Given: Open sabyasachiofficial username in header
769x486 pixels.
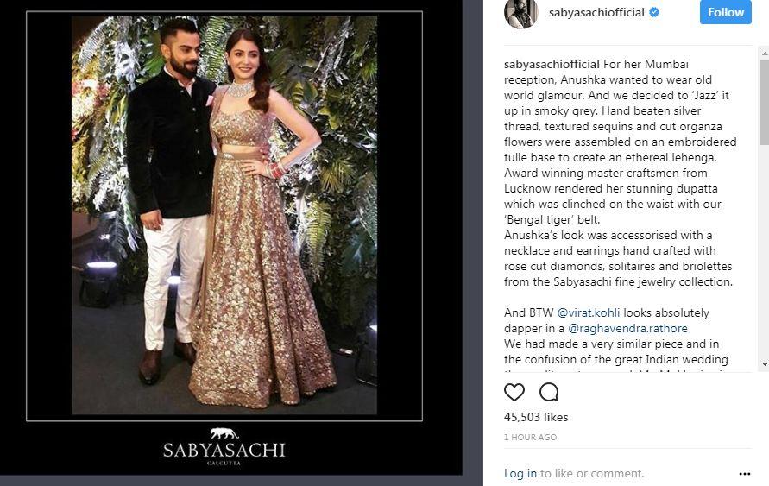Looking at the screenshot, I should 596,13.
